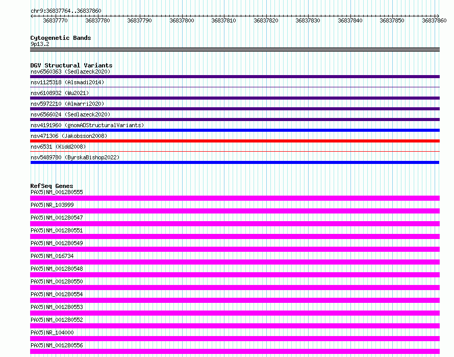This screenshot has height=357, width=454.
Task: Click the 36837850 ruler position
Action: click(x=392, y=20)
